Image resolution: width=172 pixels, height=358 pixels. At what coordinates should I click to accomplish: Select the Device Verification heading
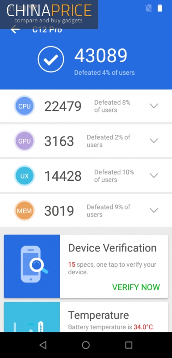coord(112,248)
